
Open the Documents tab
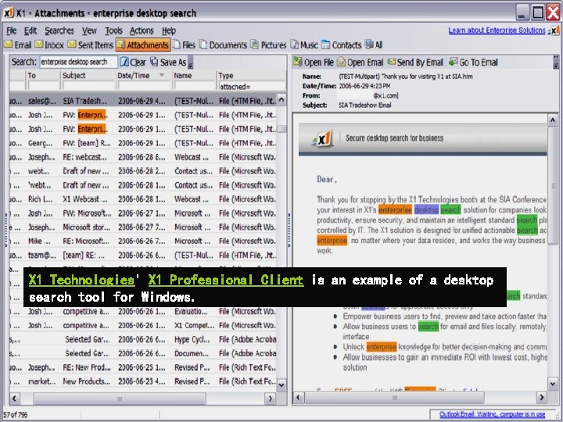(223, 45)
